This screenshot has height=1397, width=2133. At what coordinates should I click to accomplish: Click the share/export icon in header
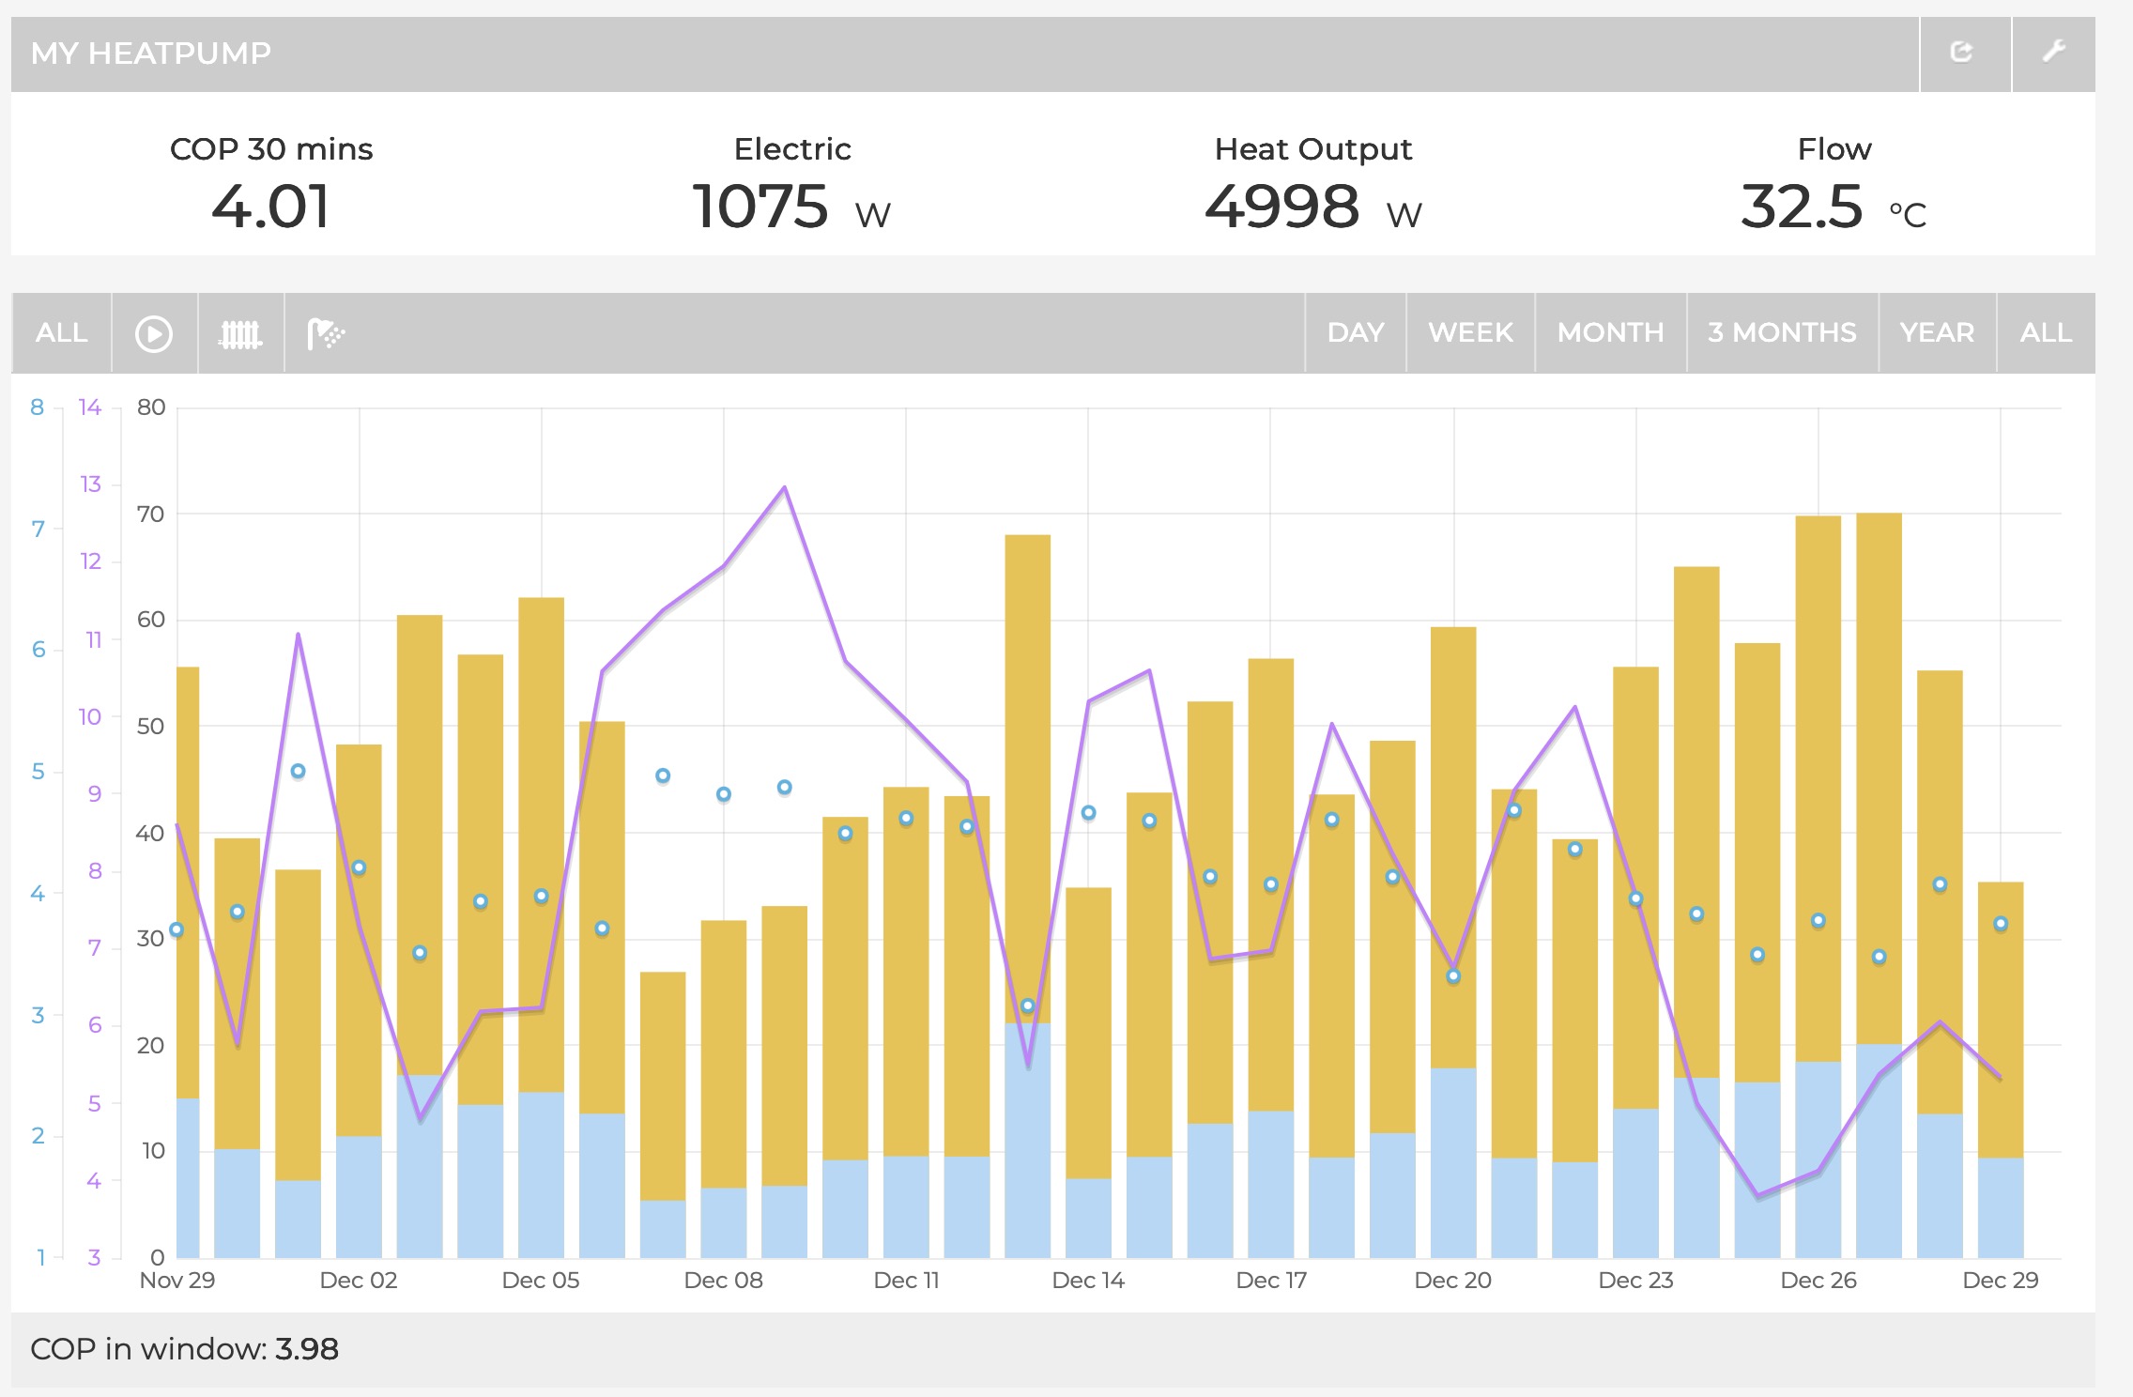1963,53
